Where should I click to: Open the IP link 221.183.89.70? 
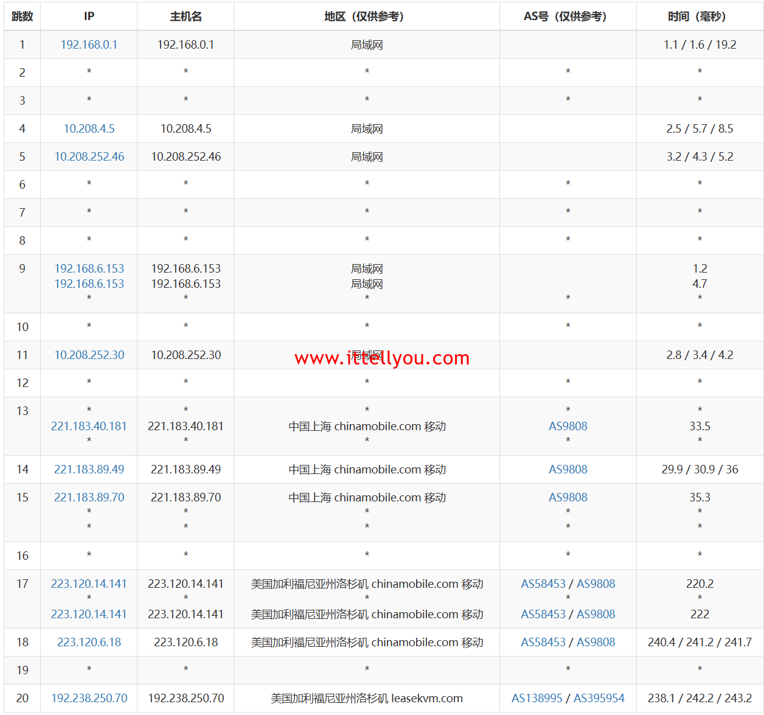(89, 497)
